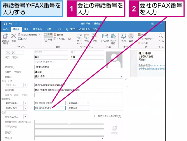Image resolution: width=187 pixels, height=141 pixels.
Task: Toggle the 非公開 lock option
Action: point(143,43)
